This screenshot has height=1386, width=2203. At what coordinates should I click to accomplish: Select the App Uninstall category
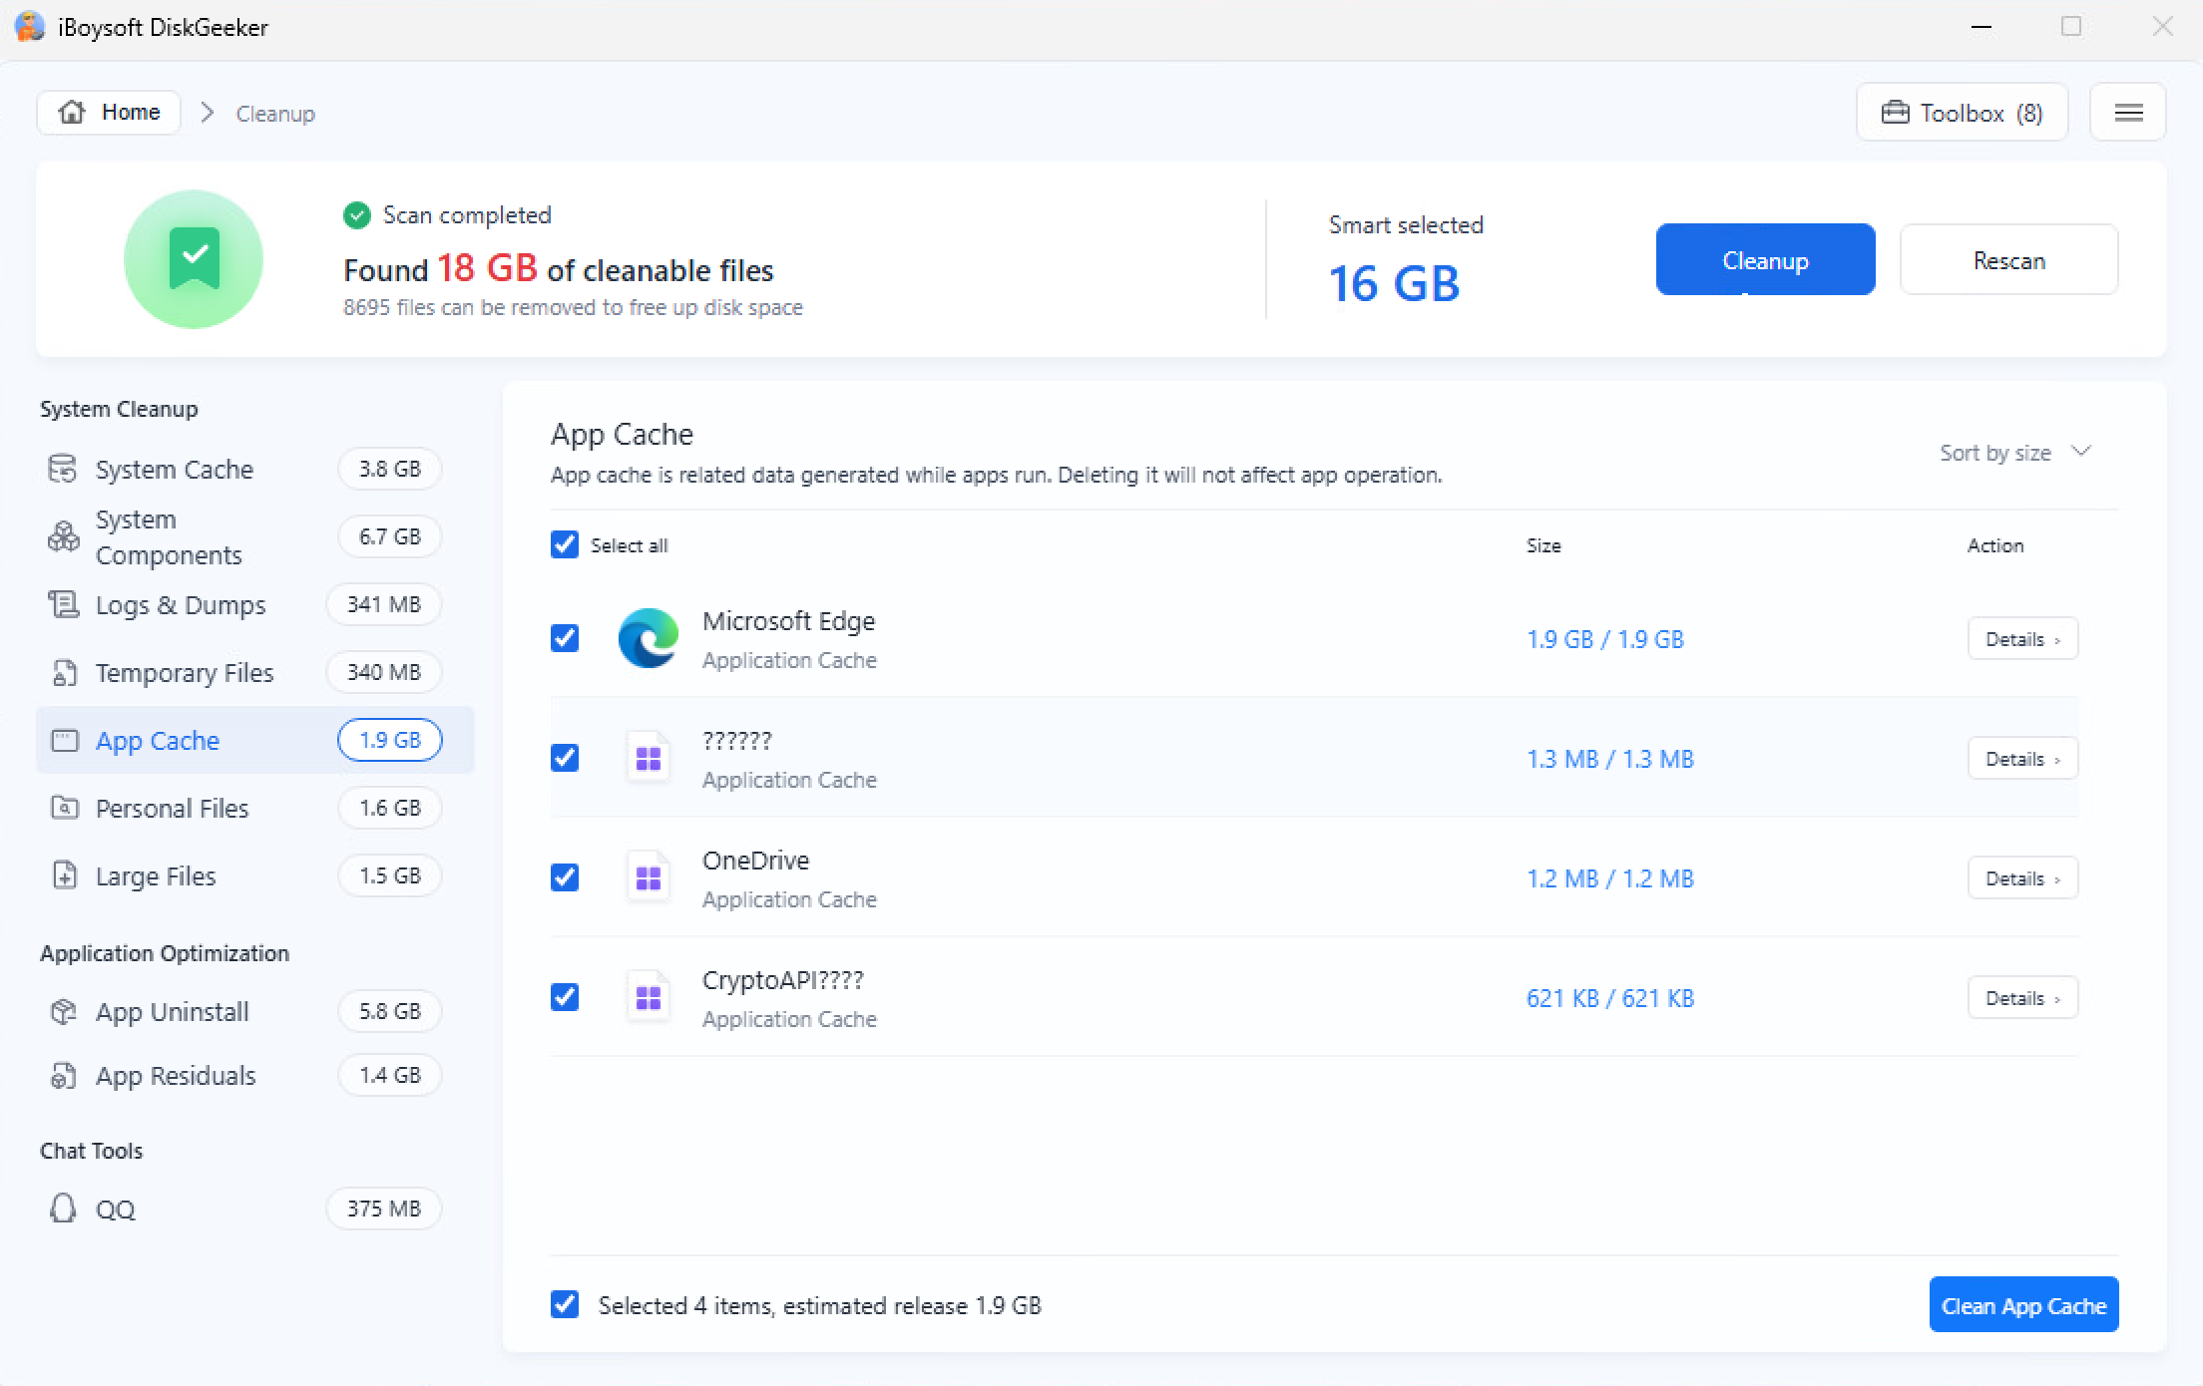point(255,1011)
